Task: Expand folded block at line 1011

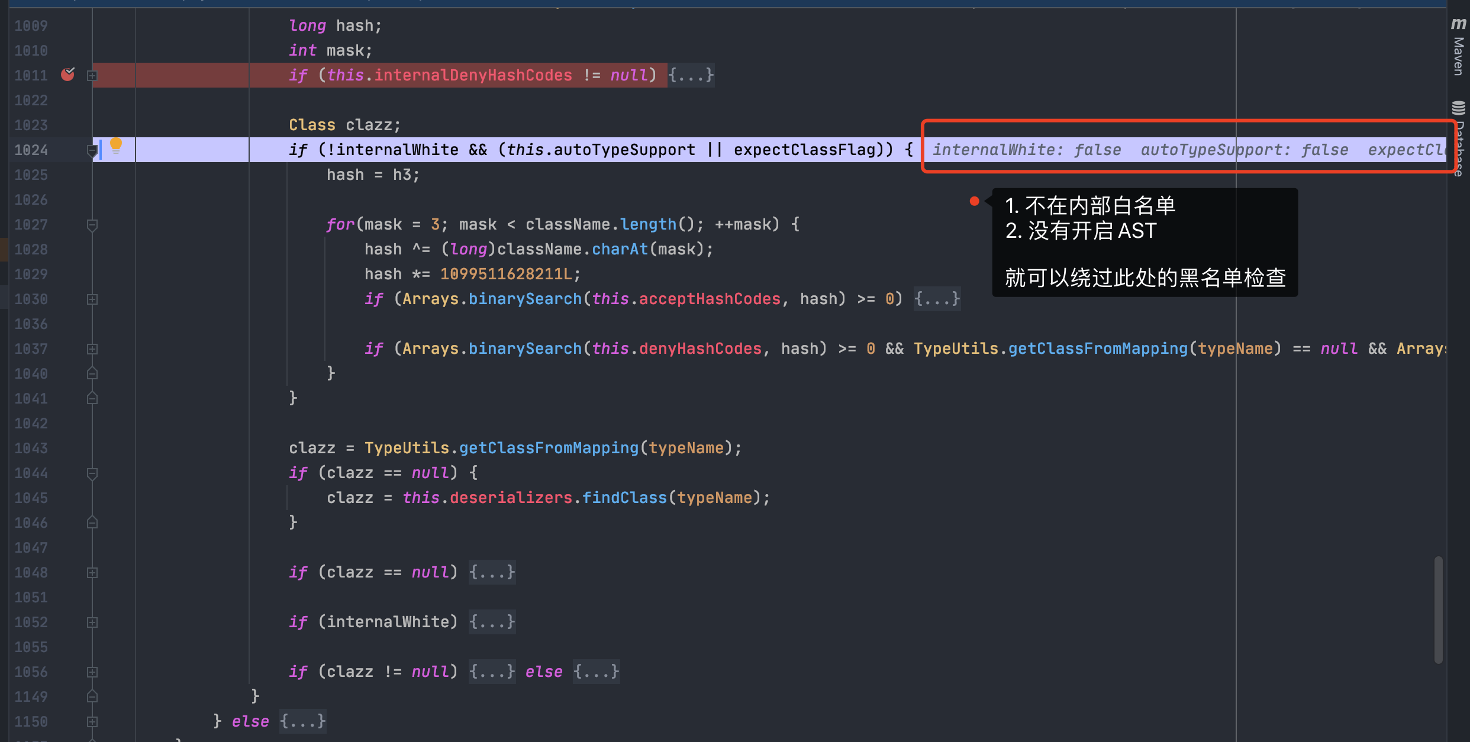Action: coord(92,75)
